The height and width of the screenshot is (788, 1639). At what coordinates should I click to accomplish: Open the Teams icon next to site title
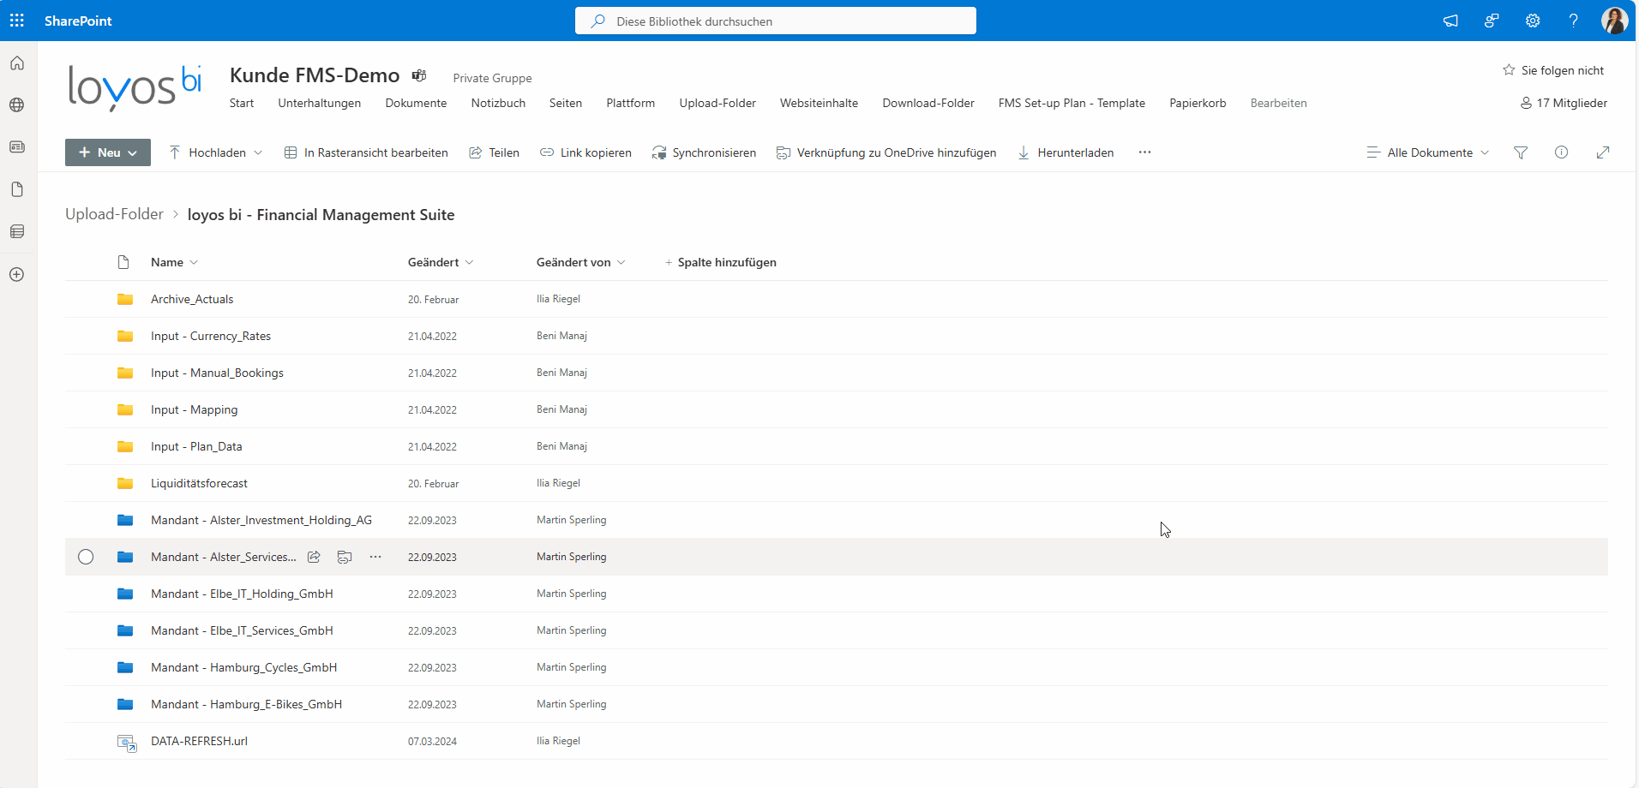[x=419, y=75]
